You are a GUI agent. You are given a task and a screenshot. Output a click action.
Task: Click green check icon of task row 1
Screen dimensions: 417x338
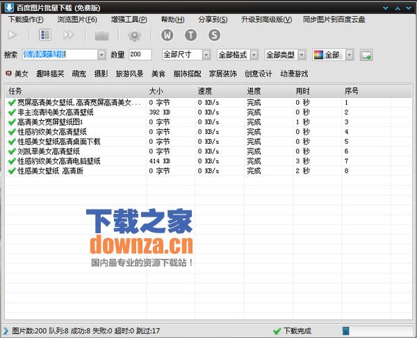(x=12, y=103)
